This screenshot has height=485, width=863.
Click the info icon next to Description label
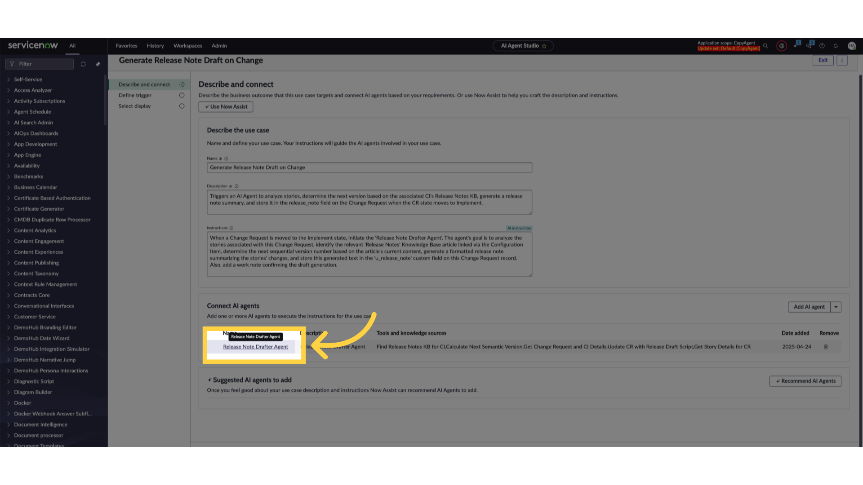coord(236,186)
